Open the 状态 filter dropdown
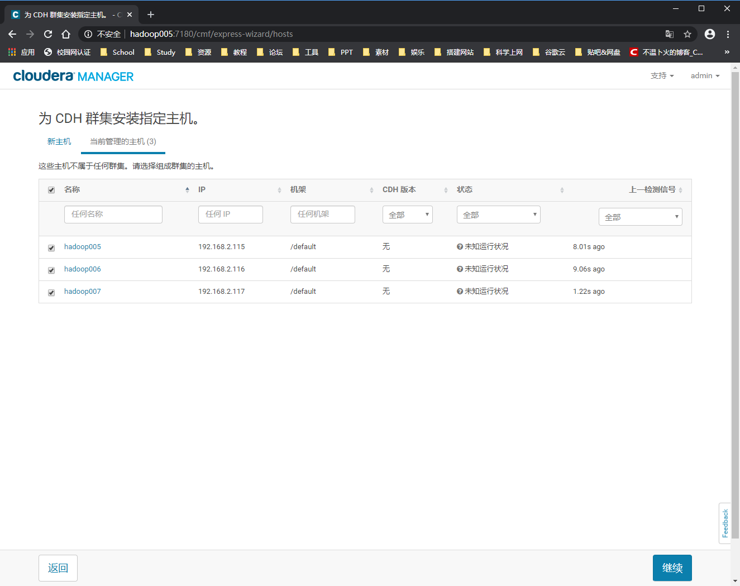This screenshot has height=586, width=740. (x=499, y=215)
